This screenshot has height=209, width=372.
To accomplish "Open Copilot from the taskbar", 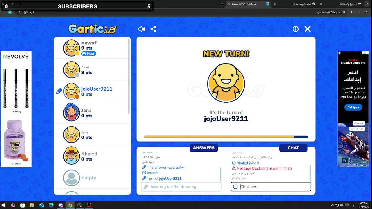I will [13, 205].
